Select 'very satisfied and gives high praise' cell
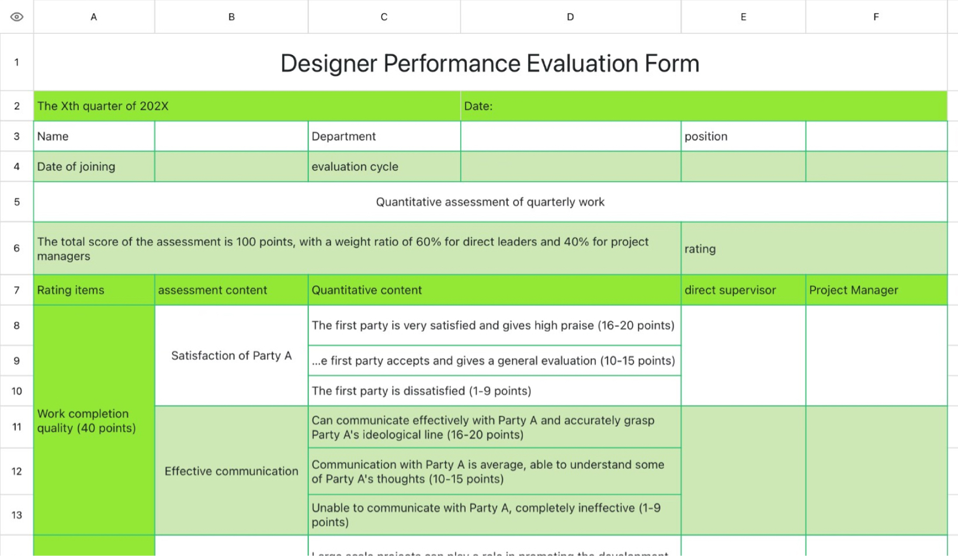 pos(495,325)
